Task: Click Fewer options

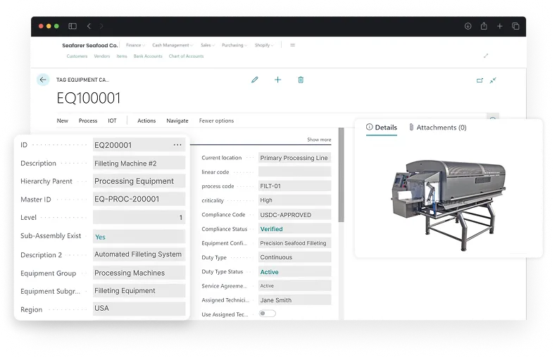Action: point(216,121)
